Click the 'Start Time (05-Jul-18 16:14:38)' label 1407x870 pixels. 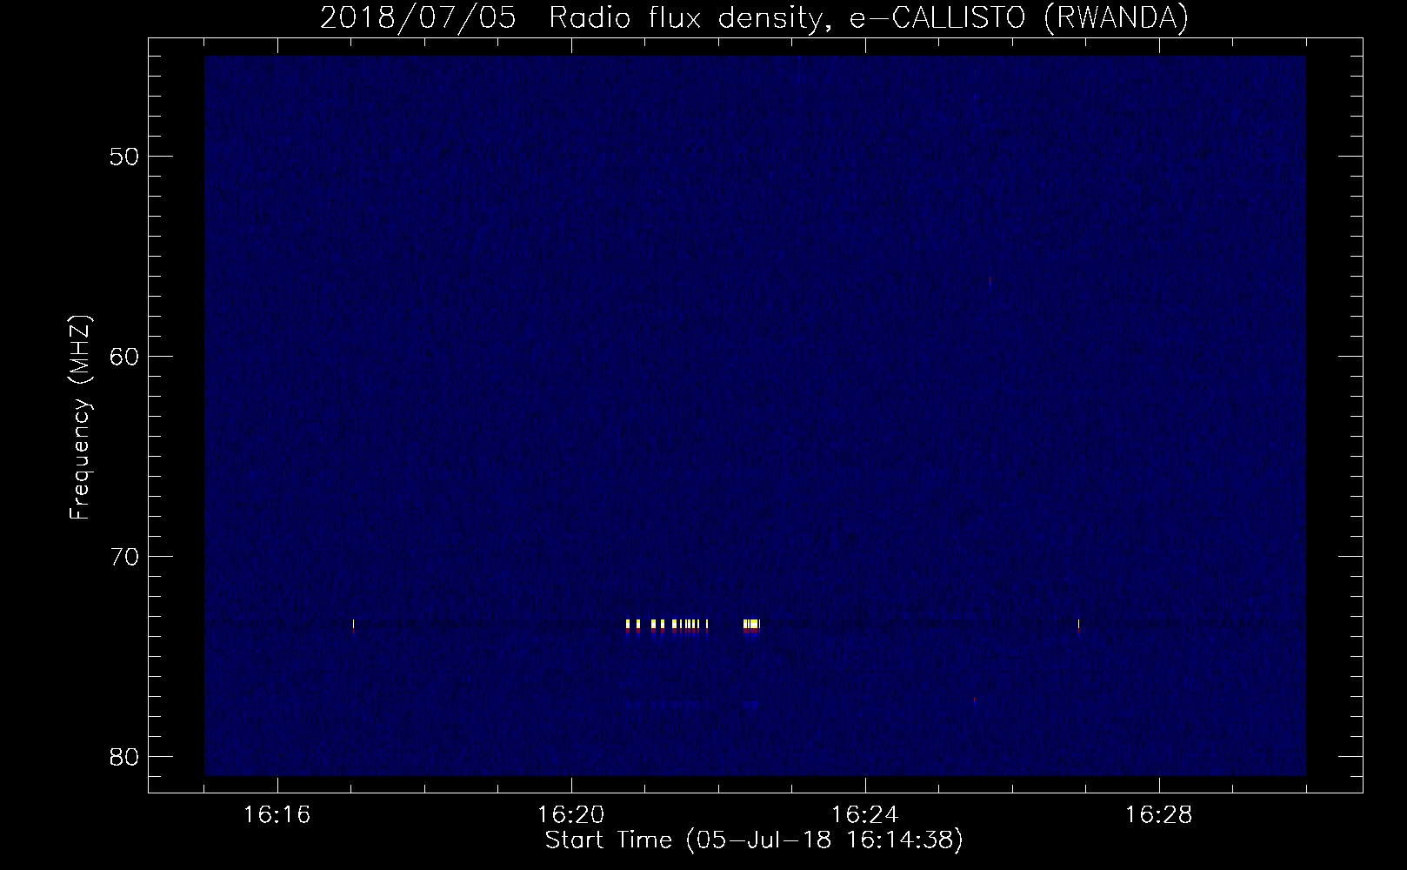753,840
